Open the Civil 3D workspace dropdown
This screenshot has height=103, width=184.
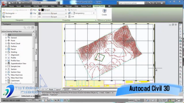coord(45,3)
